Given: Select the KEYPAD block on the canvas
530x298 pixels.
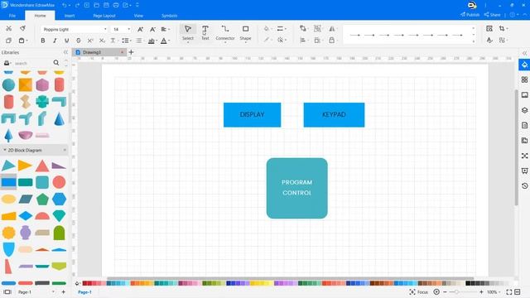Looking at the screenshot, I should [x=334, y=115].
